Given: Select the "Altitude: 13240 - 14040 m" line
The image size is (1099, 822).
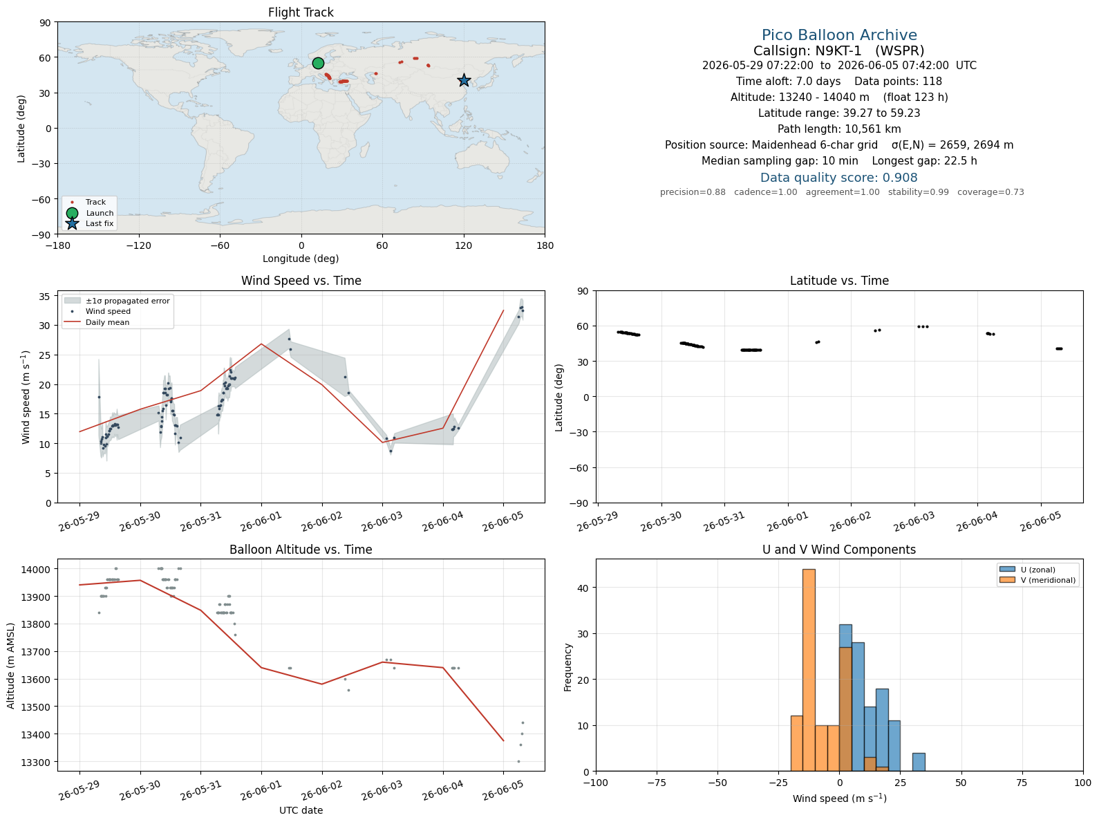Looking at the screenshot, I should [x=800, y=97].
